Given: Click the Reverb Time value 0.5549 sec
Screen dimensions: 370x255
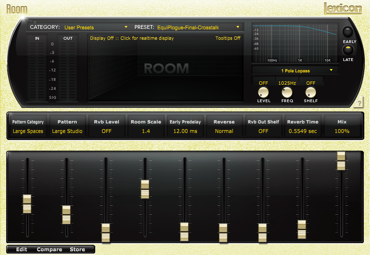Looking at the screenshot, I should (x=303, y=131).
